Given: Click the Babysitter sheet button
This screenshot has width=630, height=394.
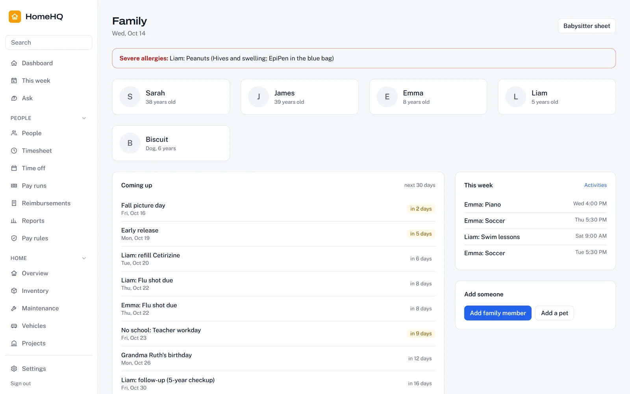Looking at the screenshot, I should tap(587, 26).
